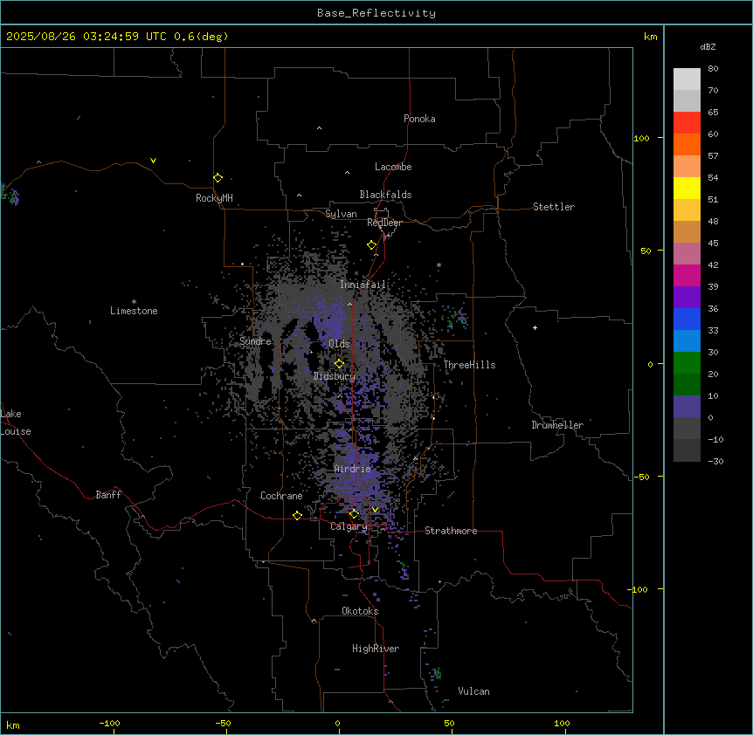
Task: Click the Innisfail city label
Action: click(363, 285)
